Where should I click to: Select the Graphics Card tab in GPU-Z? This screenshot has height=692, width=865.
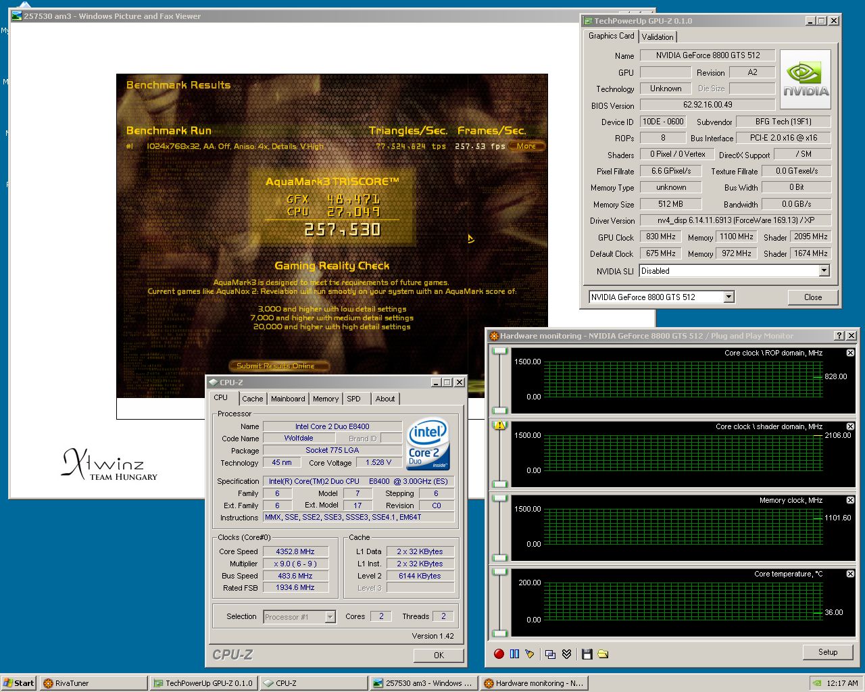click(611, 36)
